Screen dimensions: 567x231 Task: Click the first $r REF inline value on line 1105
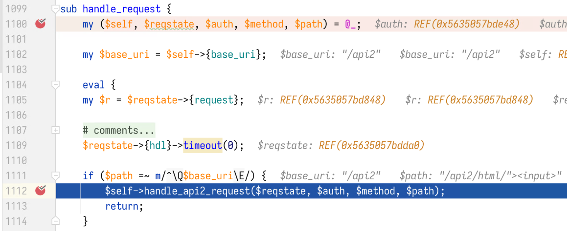click(322, 100)
